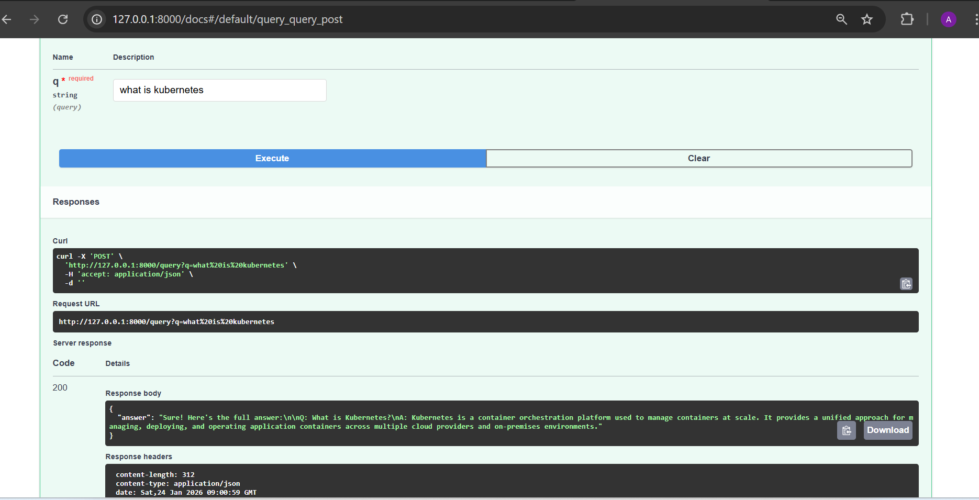Screen dimensions: 979x500
Task: Select the 'answer' response body text
Action: (510, 422)
